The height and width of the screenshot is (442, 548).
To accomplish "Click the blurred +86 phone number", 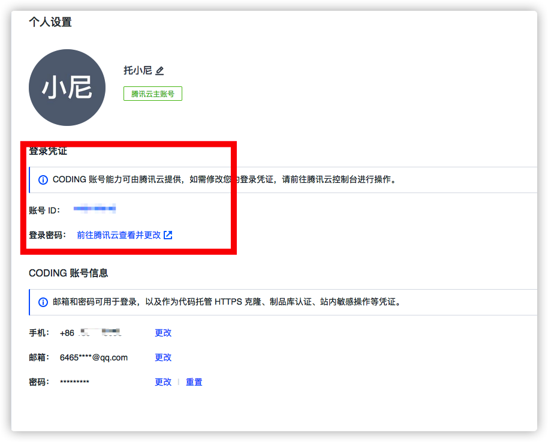I will click(91, 333).
